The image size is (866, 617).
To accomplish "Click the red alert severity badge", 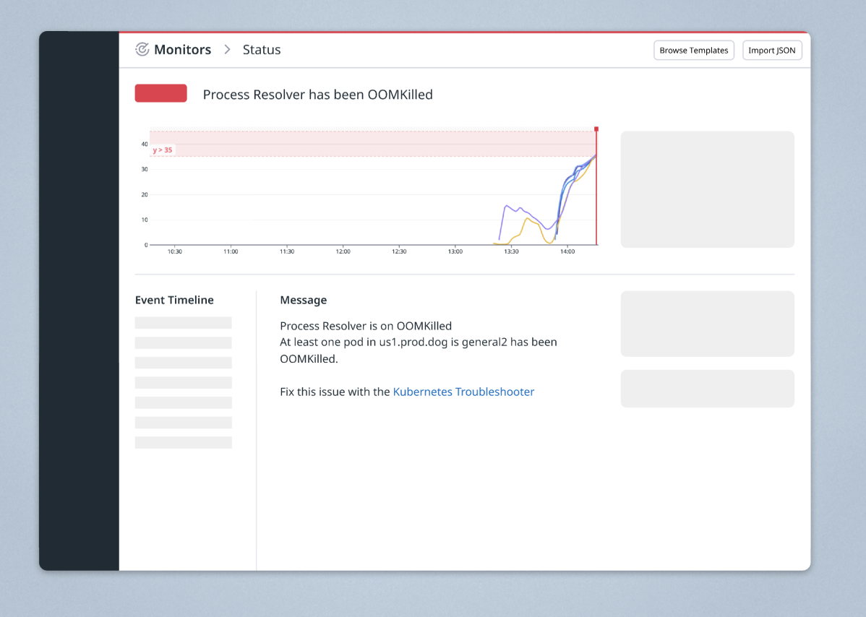I will (160, 93).
